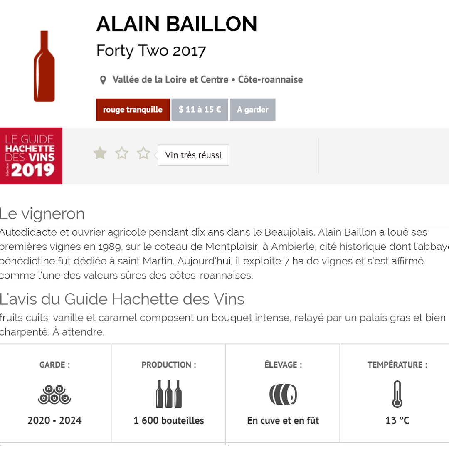This screenshot has width=449, height=449.
Task: Click the stacked bottles Garde icon
Action: (54, 394)
